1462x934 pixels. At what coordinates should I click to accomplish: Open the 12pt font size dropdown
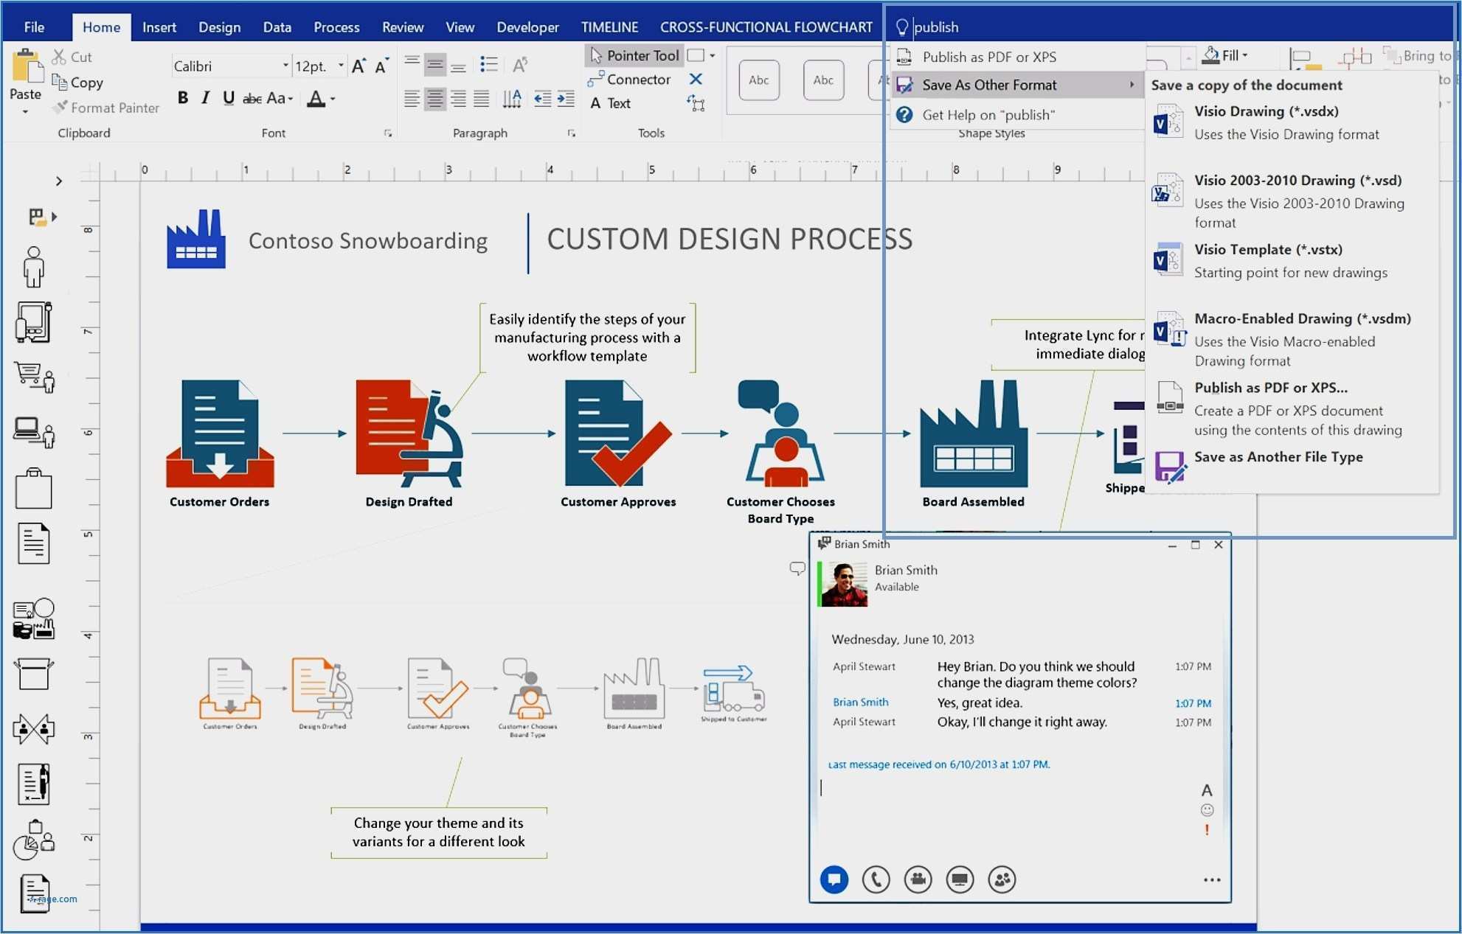click(x=341, y=66)
